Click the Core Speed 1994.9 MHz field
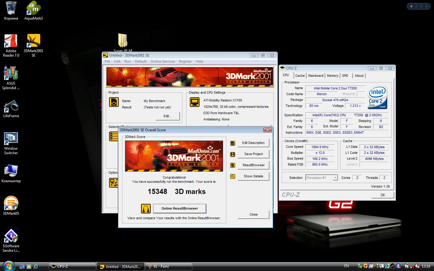This screenshot has width=434, height=271. coord(320,147)
